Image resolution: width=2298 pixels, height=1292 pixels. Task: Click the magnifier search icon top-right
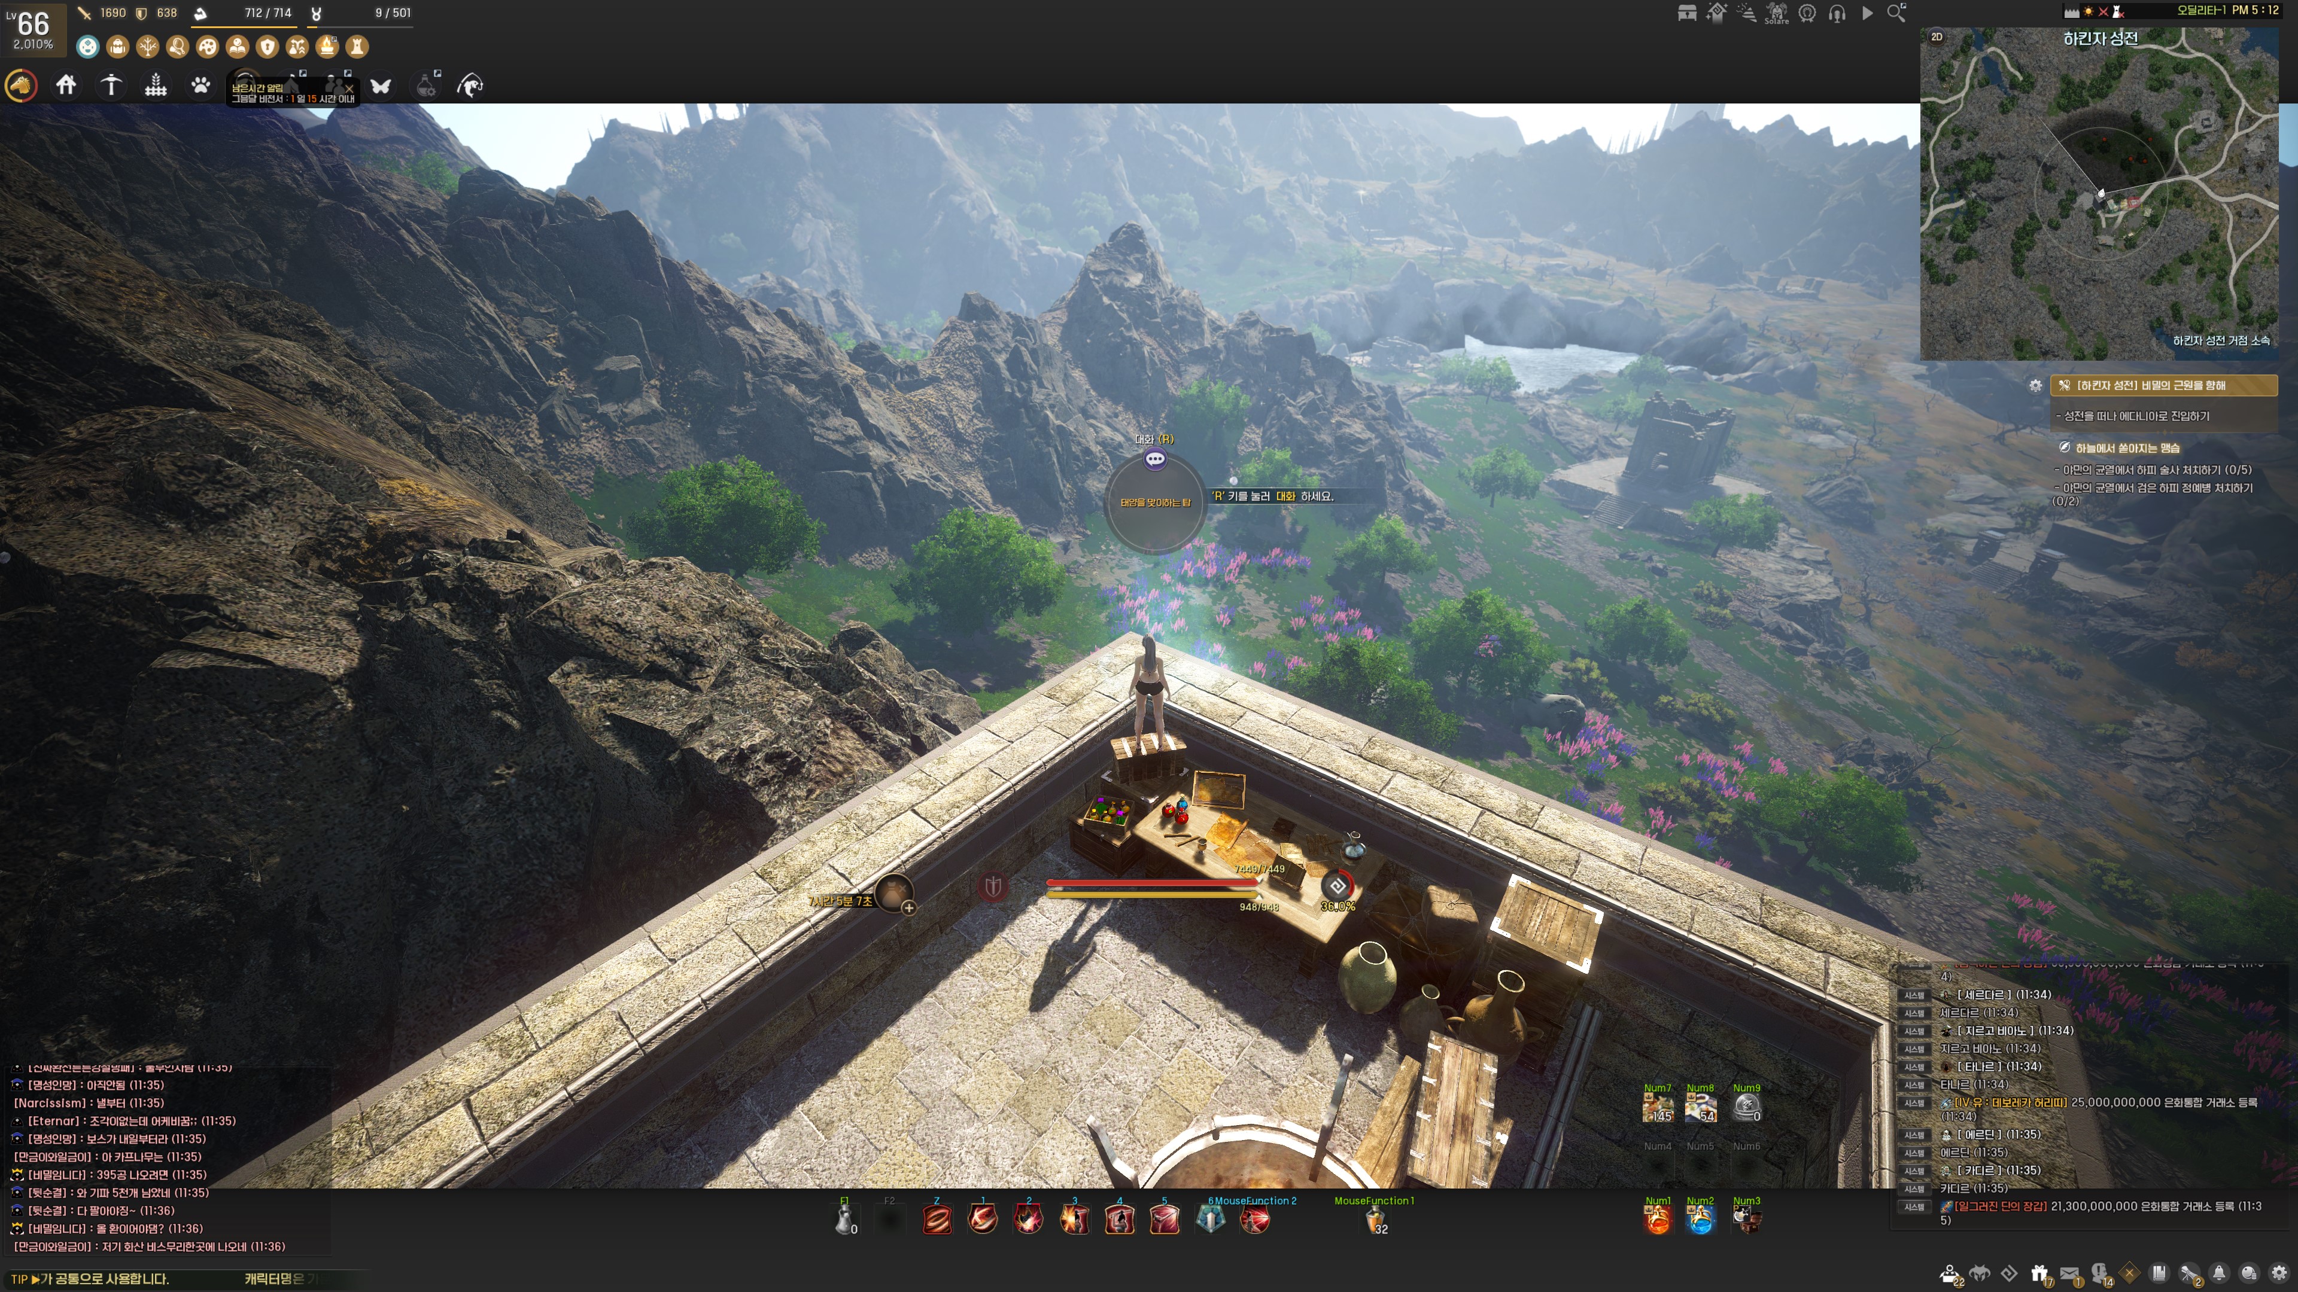1896,13
